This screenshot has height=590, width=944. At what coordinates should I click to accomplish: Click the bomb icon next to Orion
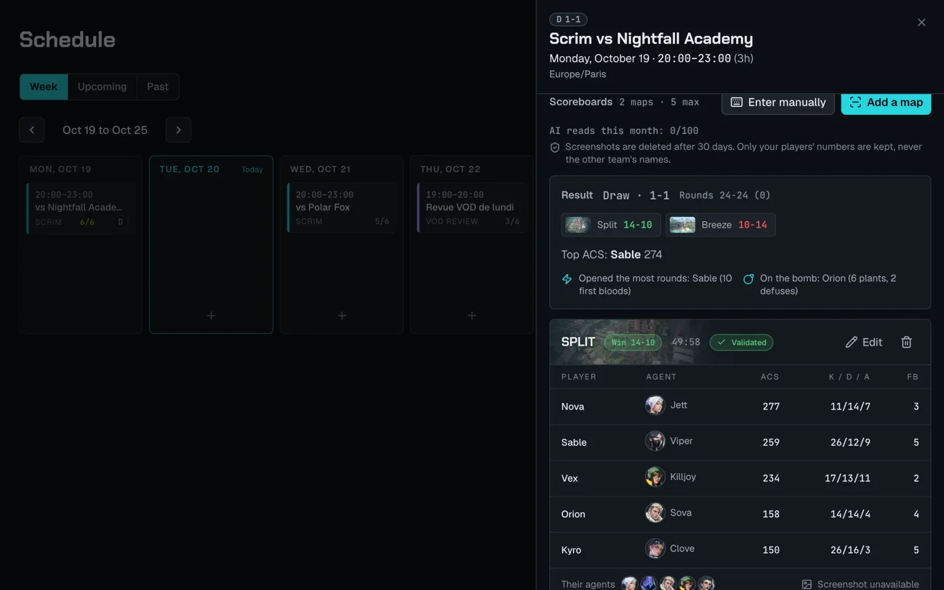pyautogui.click(x=748, y=279)
